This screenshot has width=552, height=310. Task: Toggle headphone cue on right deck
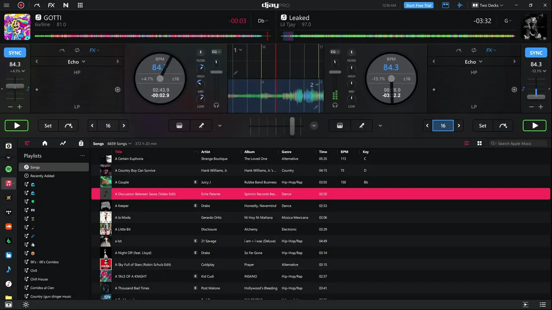335,105
